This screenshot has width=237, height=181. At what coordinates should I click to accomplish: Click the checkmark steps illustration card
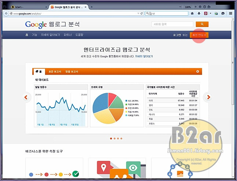click(x=54, y=168)
